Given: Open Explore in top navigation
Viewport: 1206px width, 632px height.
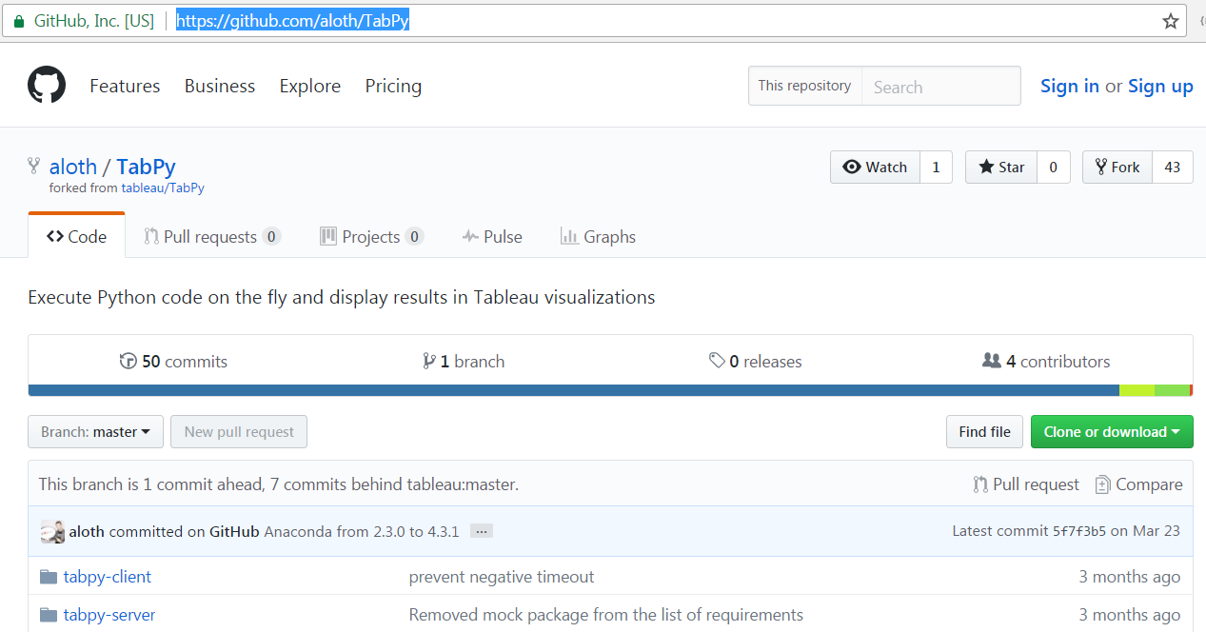Looking at the screenshot, I should [310, 86].
